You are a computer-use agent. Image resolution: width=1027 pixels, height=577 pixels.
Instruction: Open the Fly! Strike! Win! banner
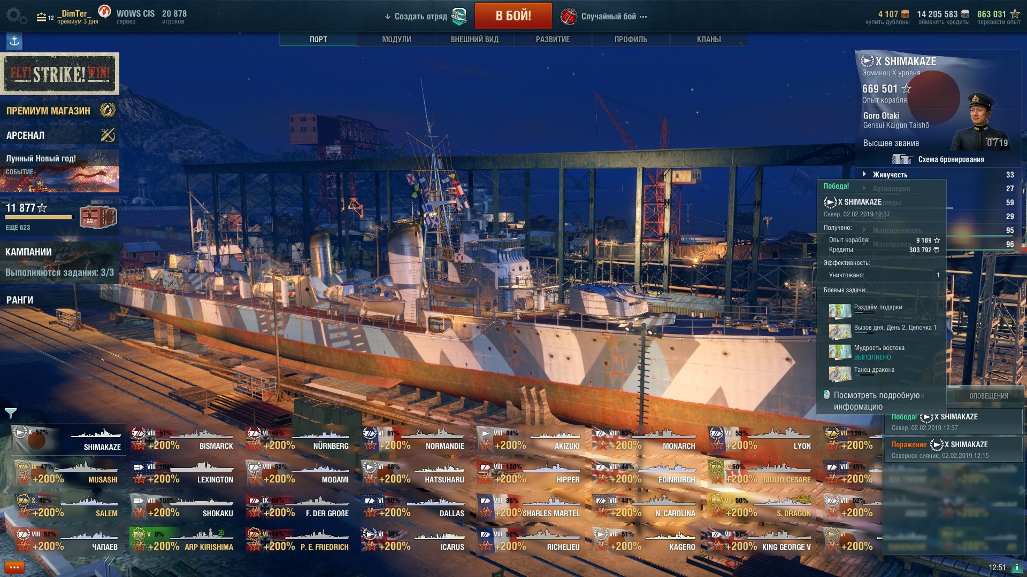pos(59,73)
